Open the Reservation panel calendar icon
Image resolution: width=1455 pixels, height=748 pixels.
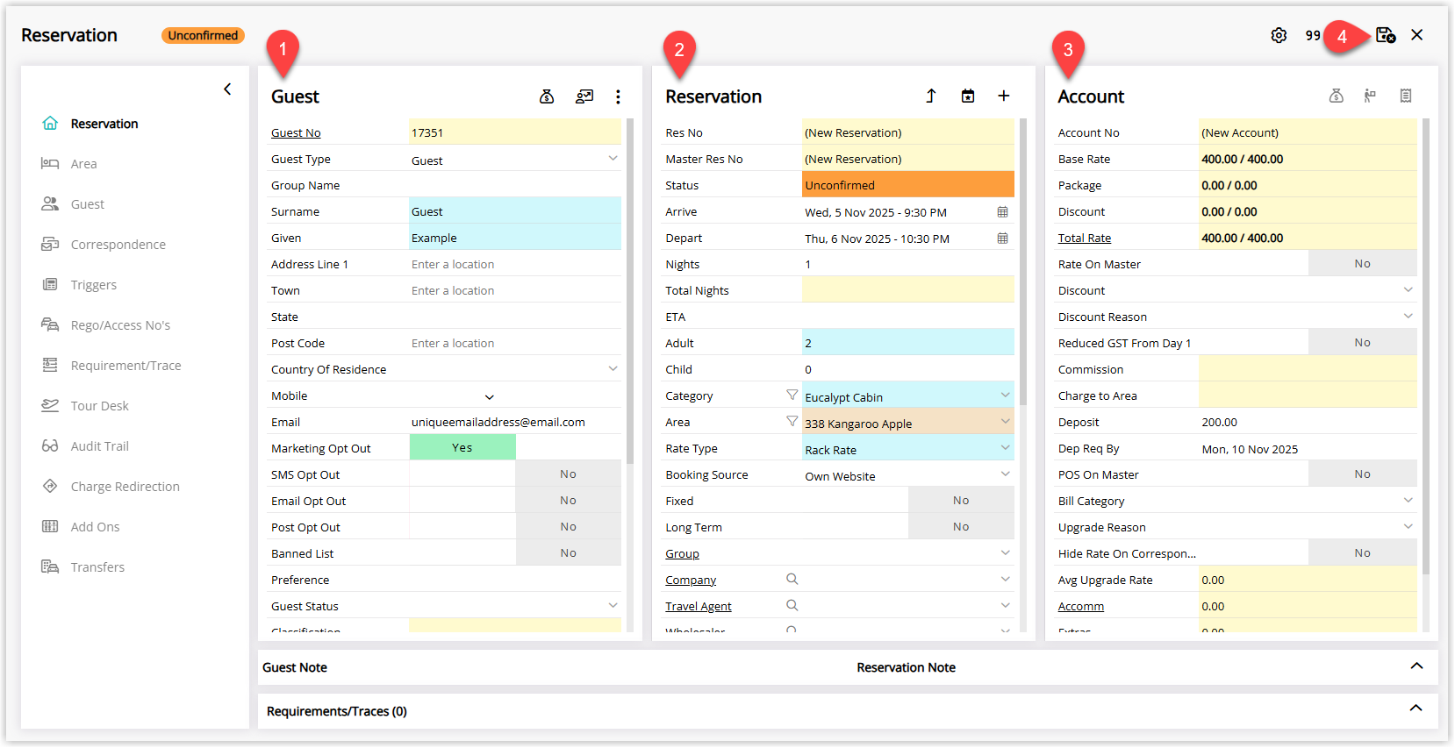coord(968,96)
